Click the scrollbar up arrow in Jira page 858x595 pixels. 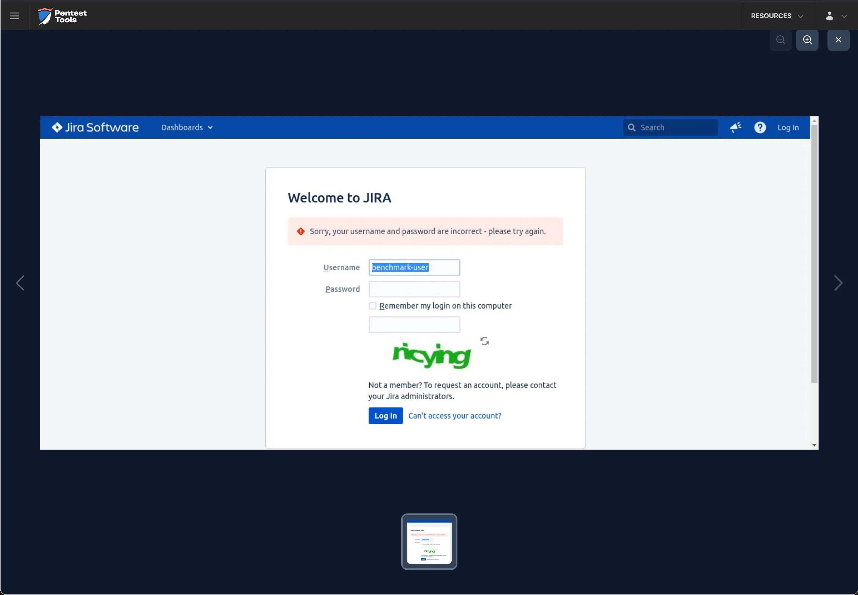pos(814,121)
